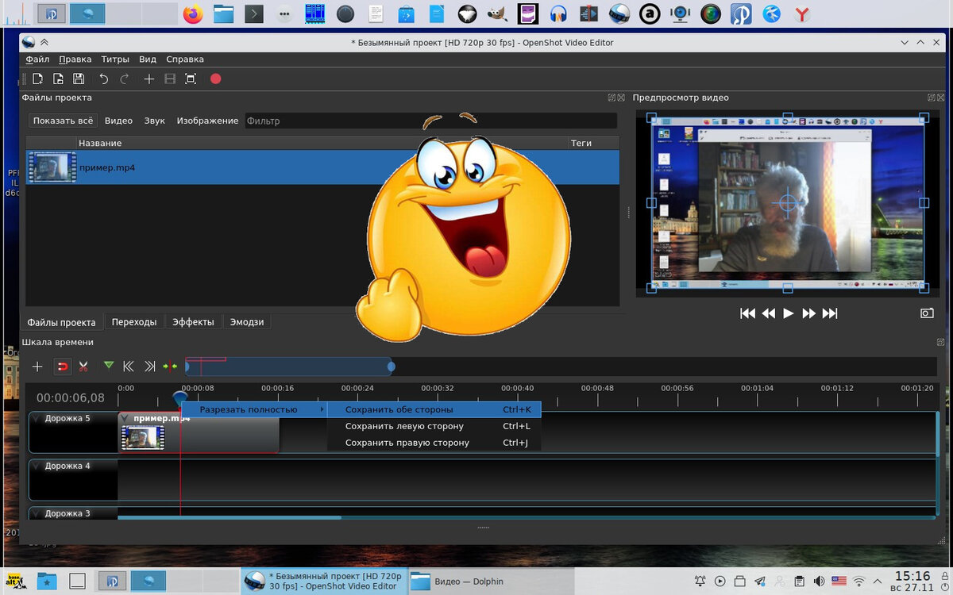
Task: Open the Telegram tray icon
Action: (x=760, y=582)
